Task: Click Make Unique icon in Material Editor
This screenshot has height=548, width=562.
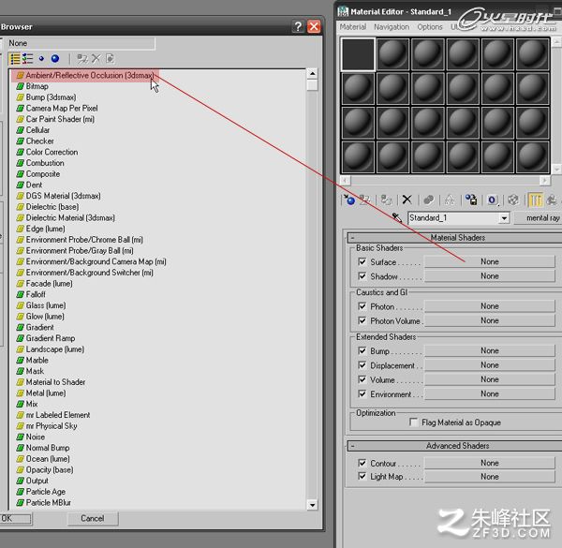Action: coord(450,200)
